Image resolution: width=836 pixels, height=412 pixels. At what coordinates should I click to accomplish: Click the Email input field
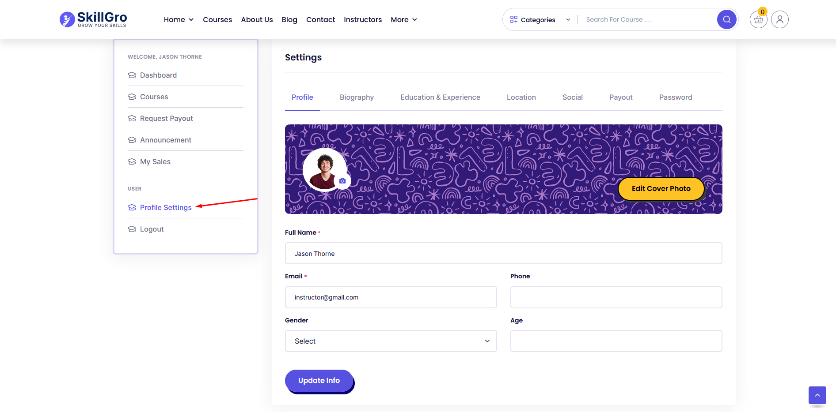(391, 297)
